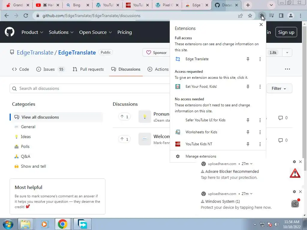Pin Safer YouTube UI for Kids extension
Image resolution: width=307 pixels, height=230 pixels.
[x=248, y=120]
